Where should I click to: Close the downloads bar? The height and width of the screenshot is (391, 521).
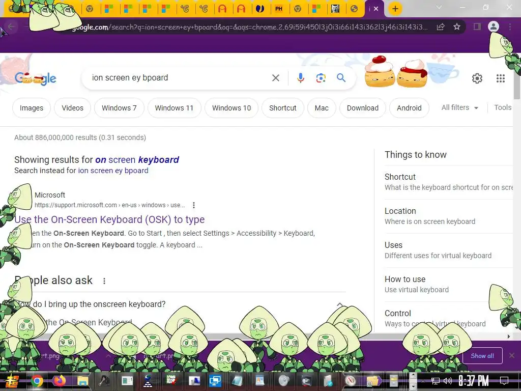coord(512,356)
